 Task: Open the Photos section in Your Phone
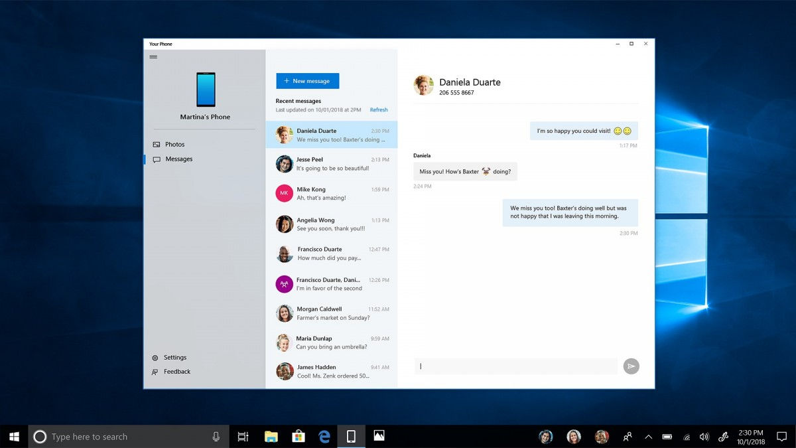coord(174,144)
